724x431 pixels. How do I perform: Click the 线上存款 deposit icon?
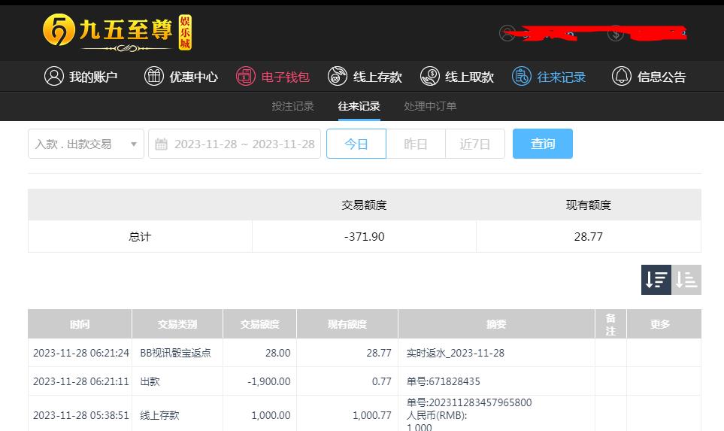338,76
